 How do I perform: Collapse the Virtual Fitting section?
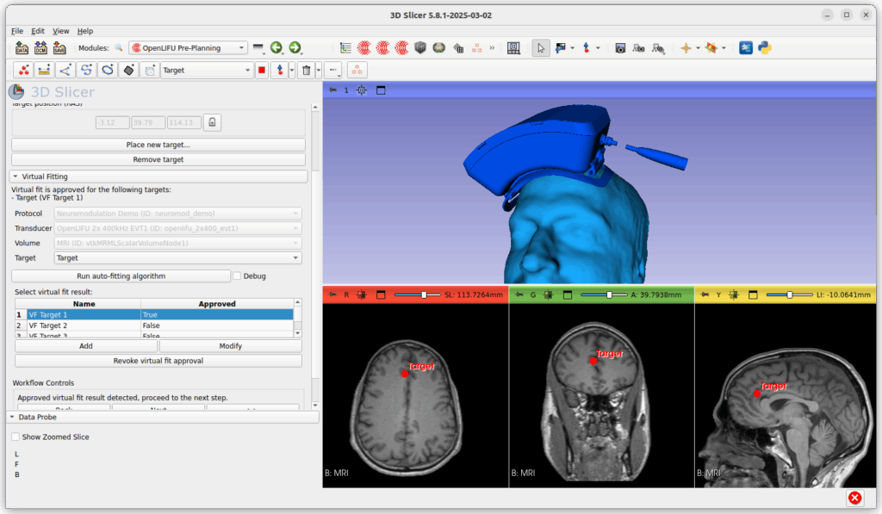click(158, 176)
